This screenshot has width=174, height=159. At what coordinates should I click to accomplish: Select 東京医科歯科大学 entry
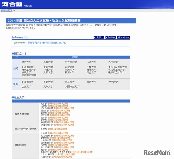tap(118, 67)
